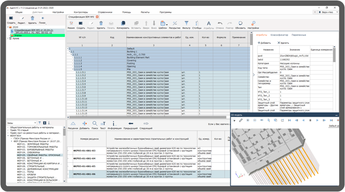
Task: Open the Общее menu
Action: (18, 12)
